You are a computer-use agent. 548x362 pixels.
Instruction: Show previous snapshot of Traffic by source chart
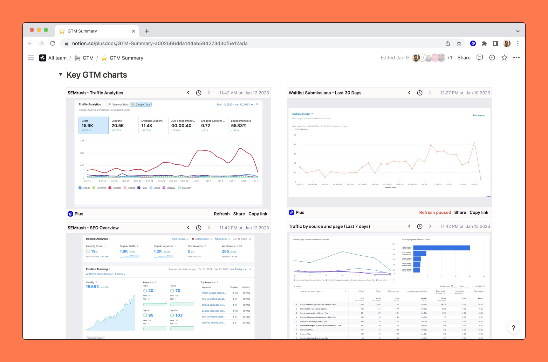(409, 226)
